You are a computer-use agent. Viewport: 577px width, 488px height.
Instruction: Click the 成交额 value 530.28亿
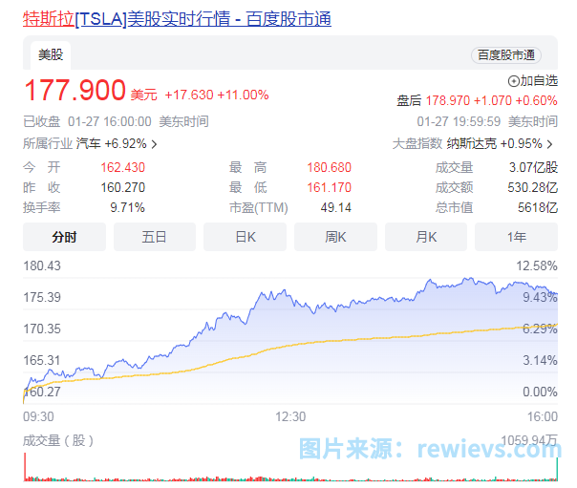(533, 187)
